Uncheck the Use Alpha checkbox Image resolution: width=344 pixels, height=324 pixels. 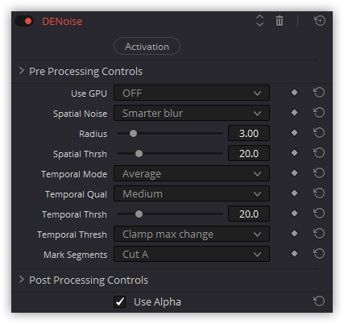point(119,301)
